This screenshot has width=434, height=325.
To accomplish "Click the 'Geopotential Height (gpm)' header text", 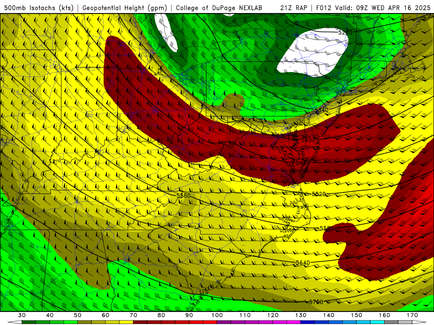I will (x=125, y=8).
